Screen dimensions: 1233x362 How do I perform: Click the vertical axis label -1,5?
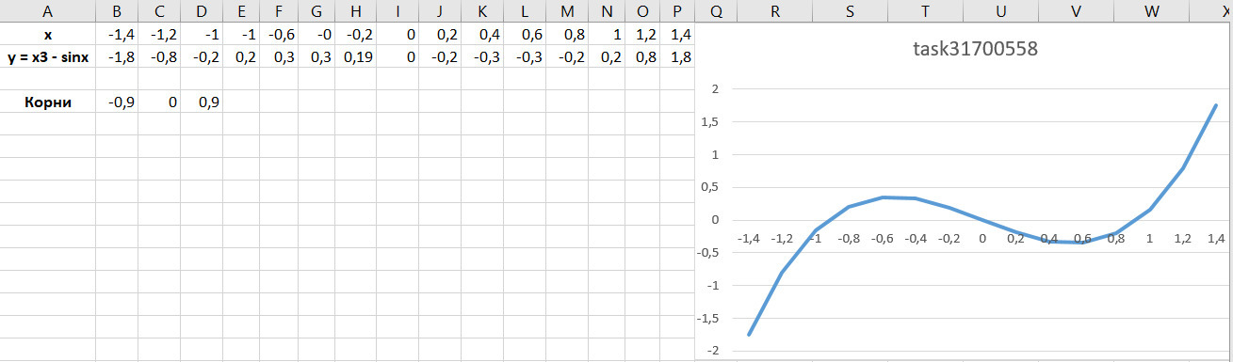tap(707, 318)
